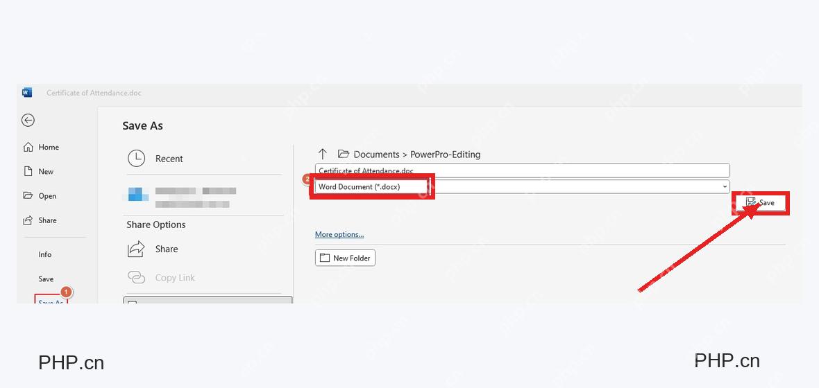This screenshot has height=388, width=819.
Task: Click the Documents breadcrumb folder
Action: pos(376,155)
